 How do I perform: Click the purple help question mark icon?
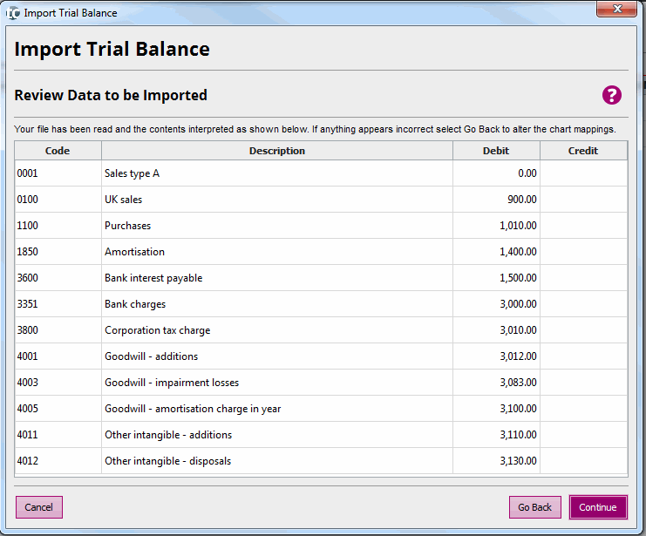click(612, 96)
